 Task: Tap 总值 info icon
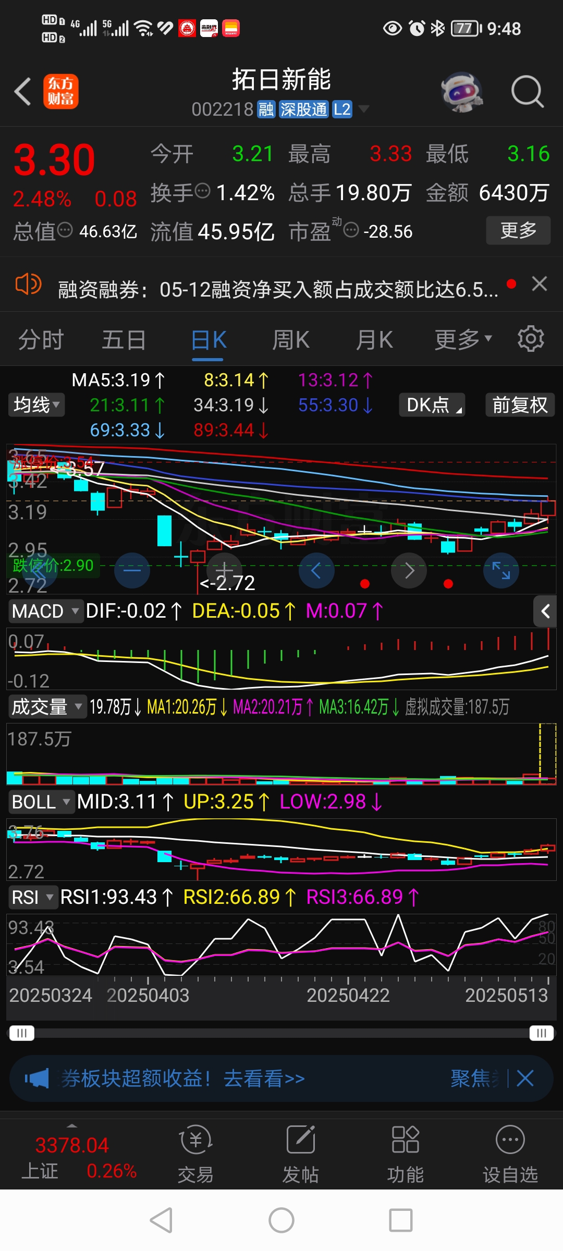[x=65, y=230]
